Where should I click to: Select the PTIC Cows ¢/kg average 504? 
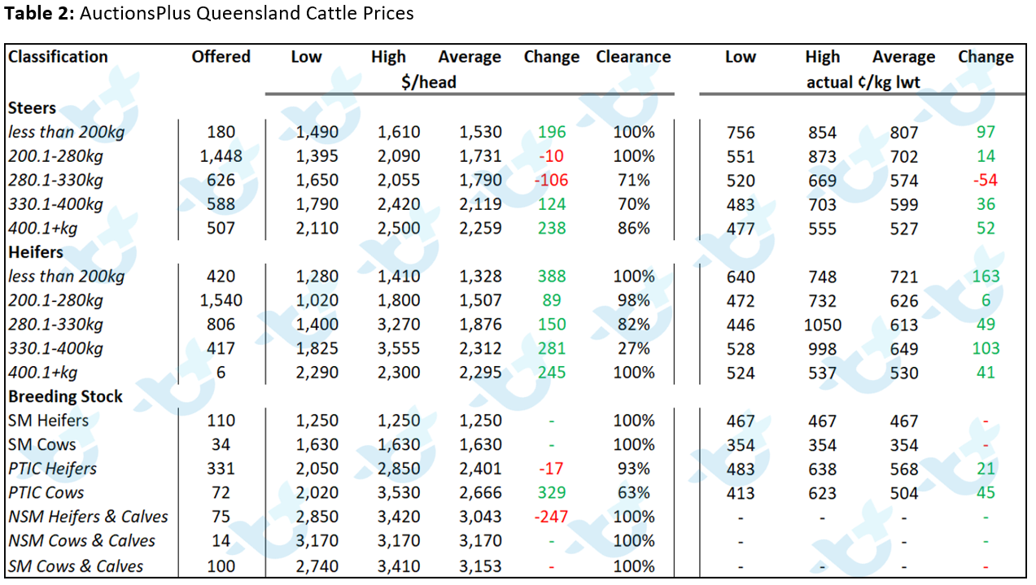pyautogui.click(x=903, y=493)
